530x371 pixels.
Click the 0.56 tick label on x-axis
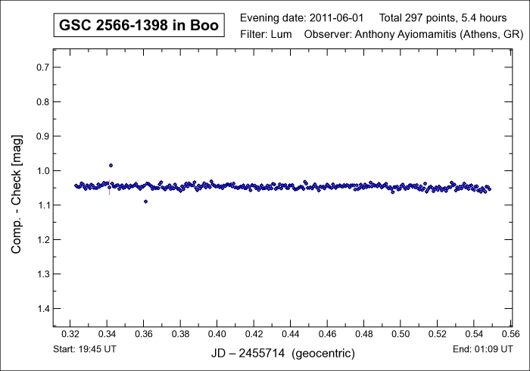coord(510,333)
